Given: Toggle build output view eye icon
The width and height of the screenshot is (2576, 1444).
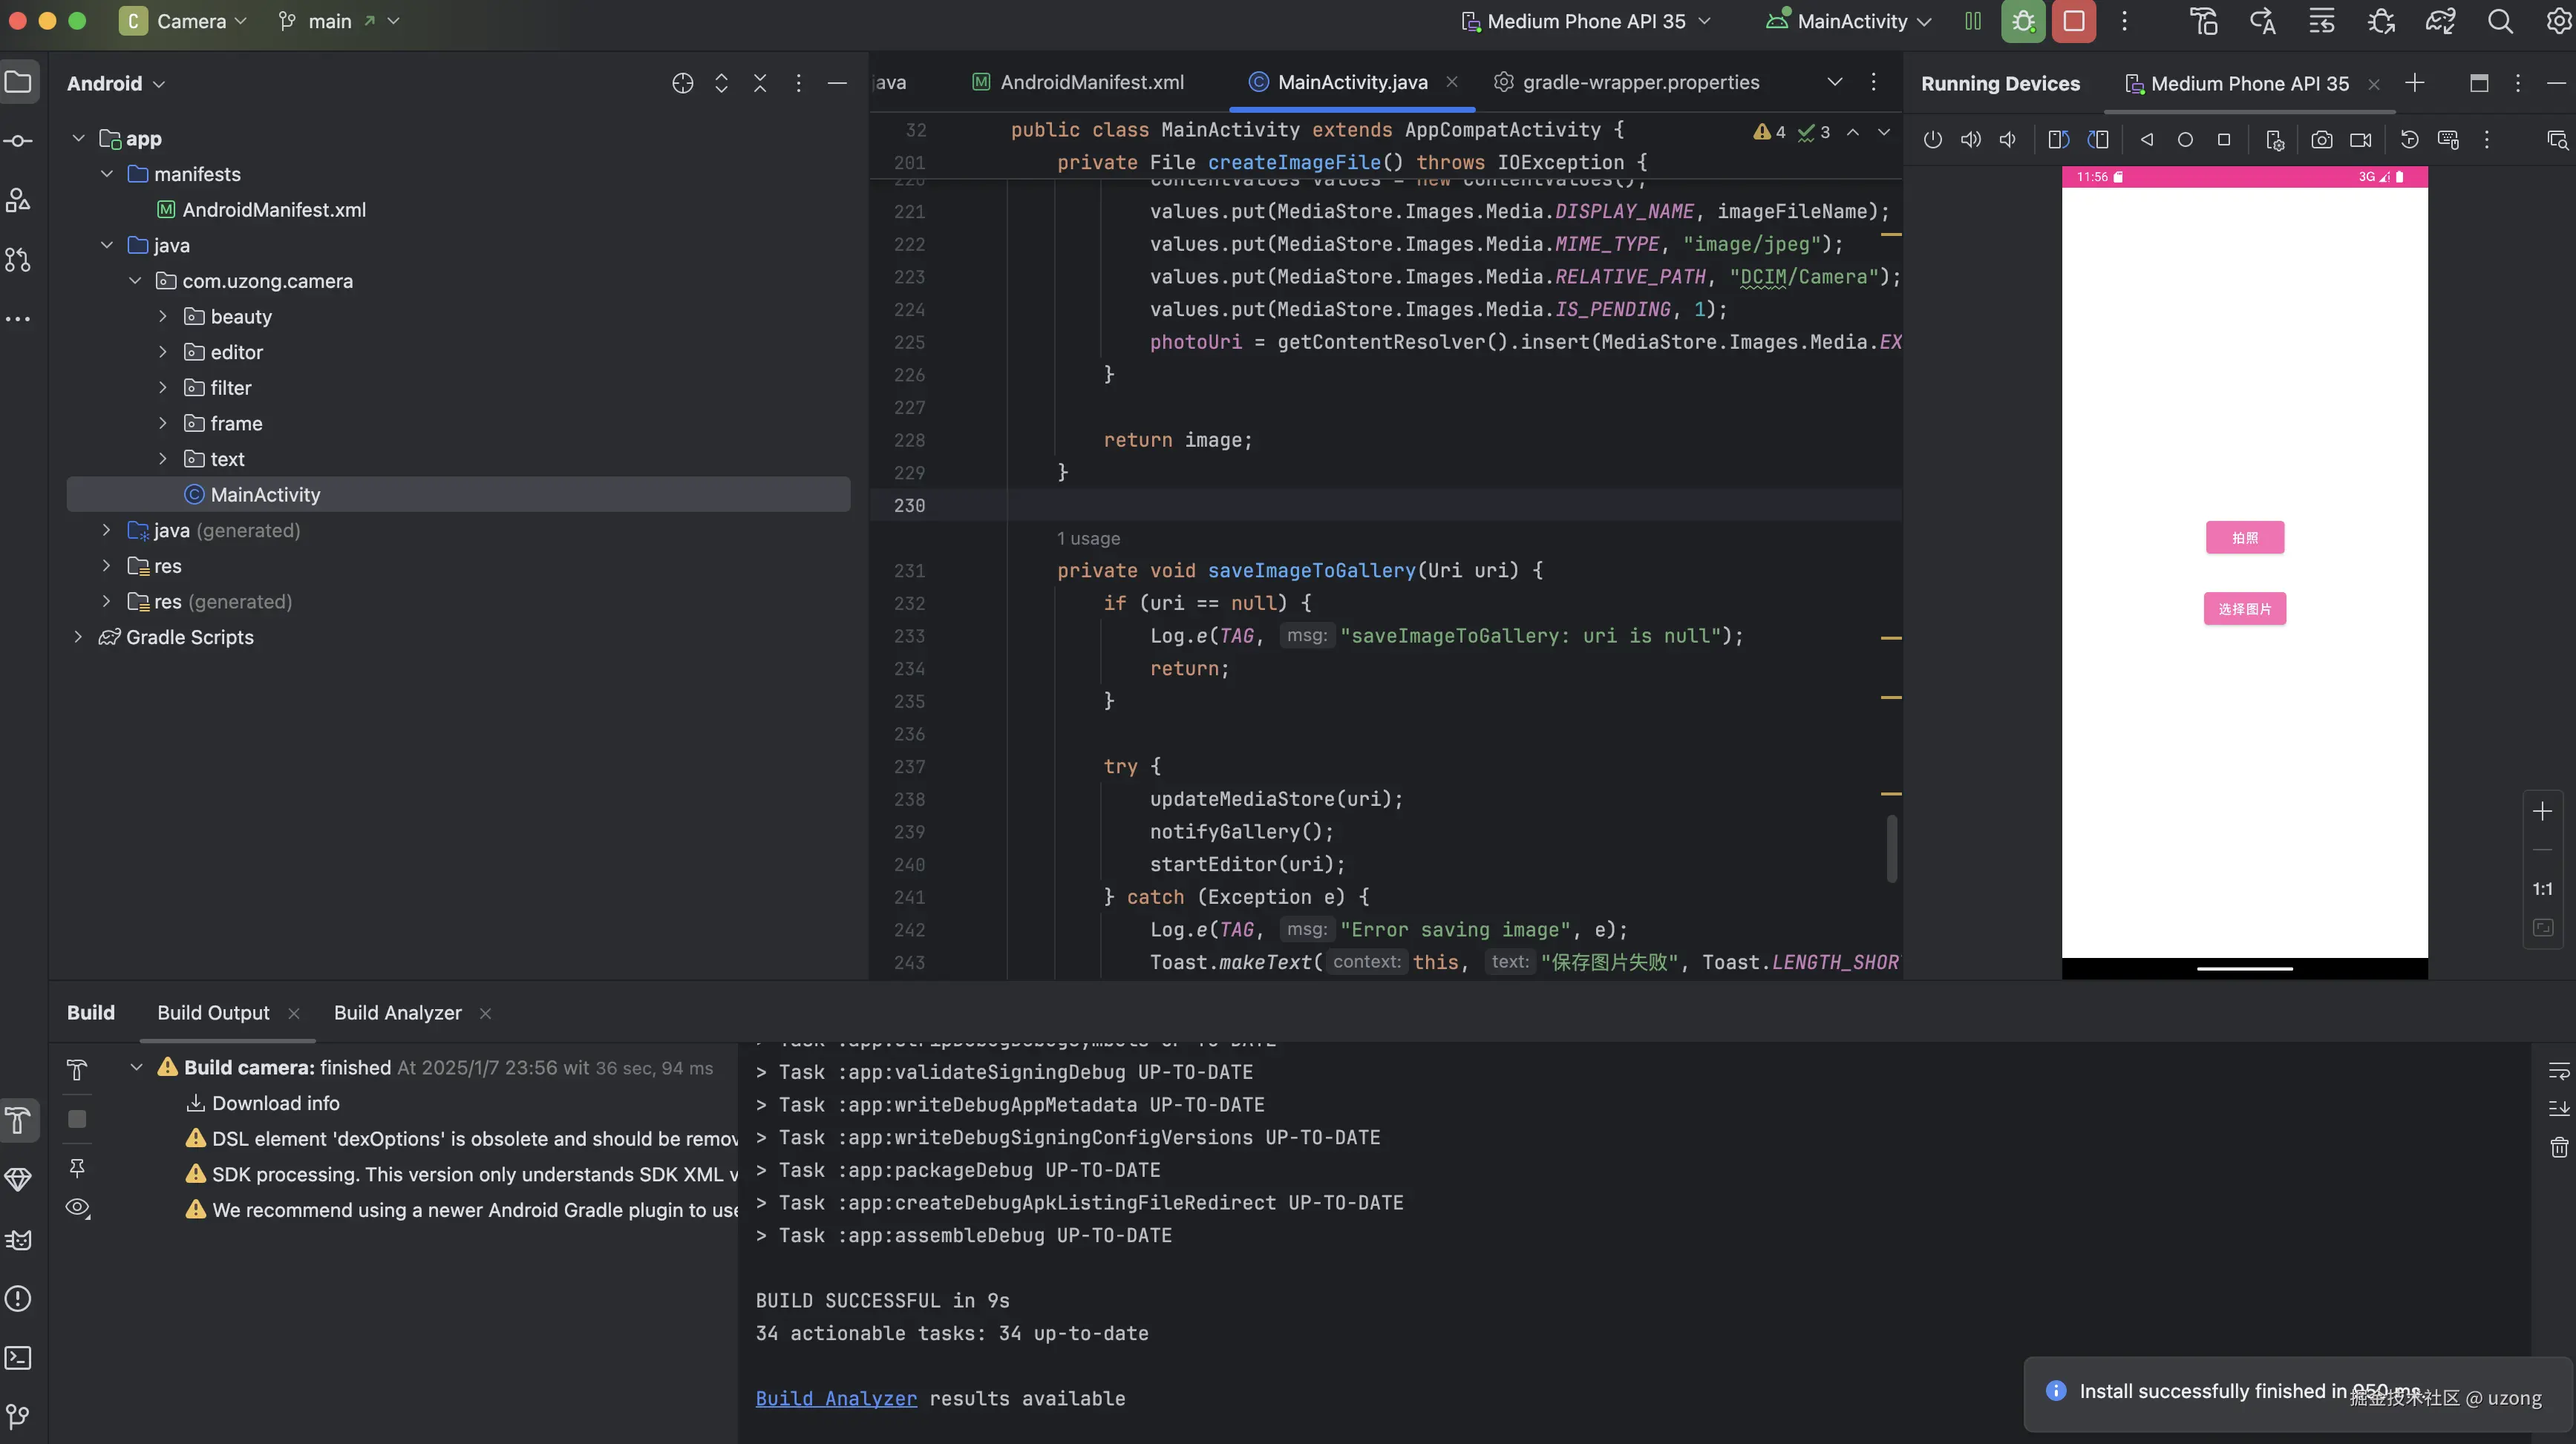Looking at the screenshot, I should [x=77, y=1207].
